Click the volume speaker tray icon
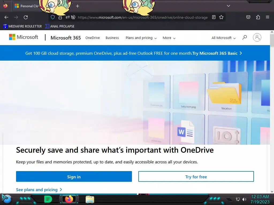This screenshot has height=205, width=274. tap(244, 199)
